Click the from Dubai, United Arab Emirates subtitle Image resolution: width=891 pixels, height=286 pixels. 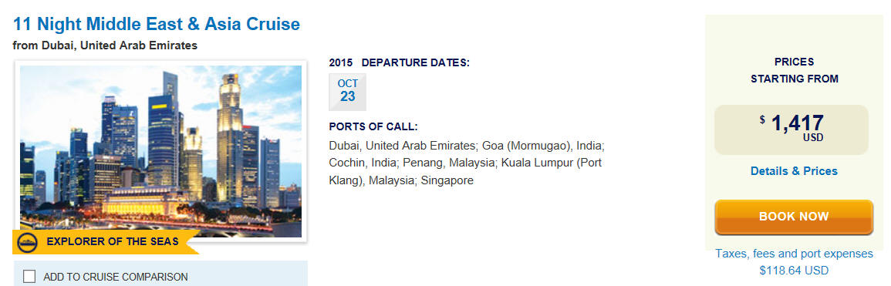point(105,45)
